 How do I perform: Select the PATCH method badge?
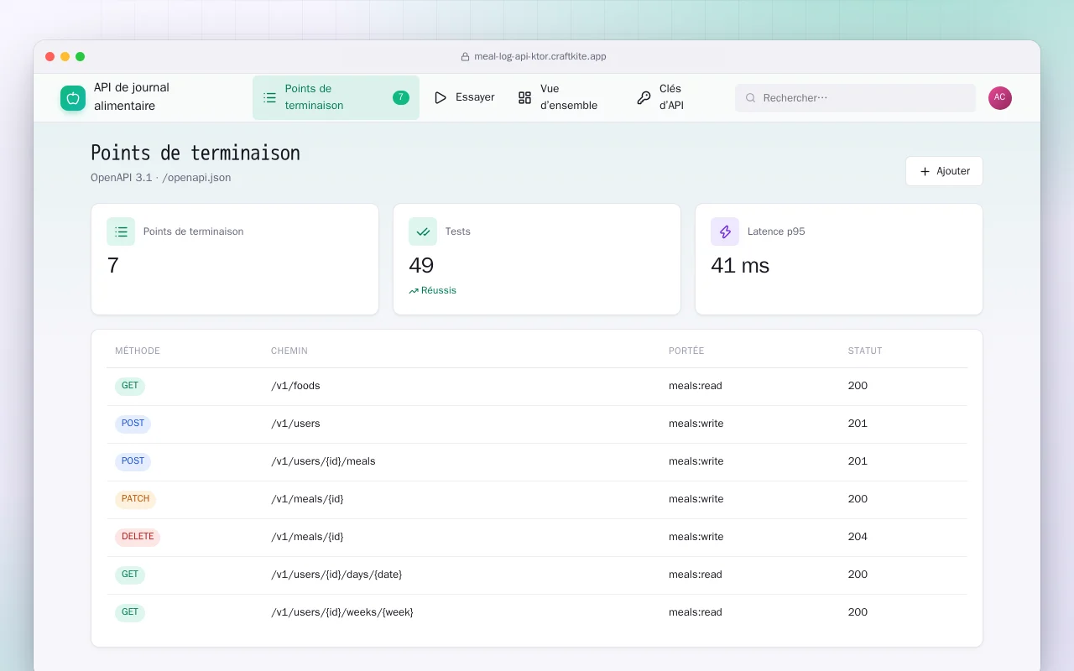(x=135, y=499)
